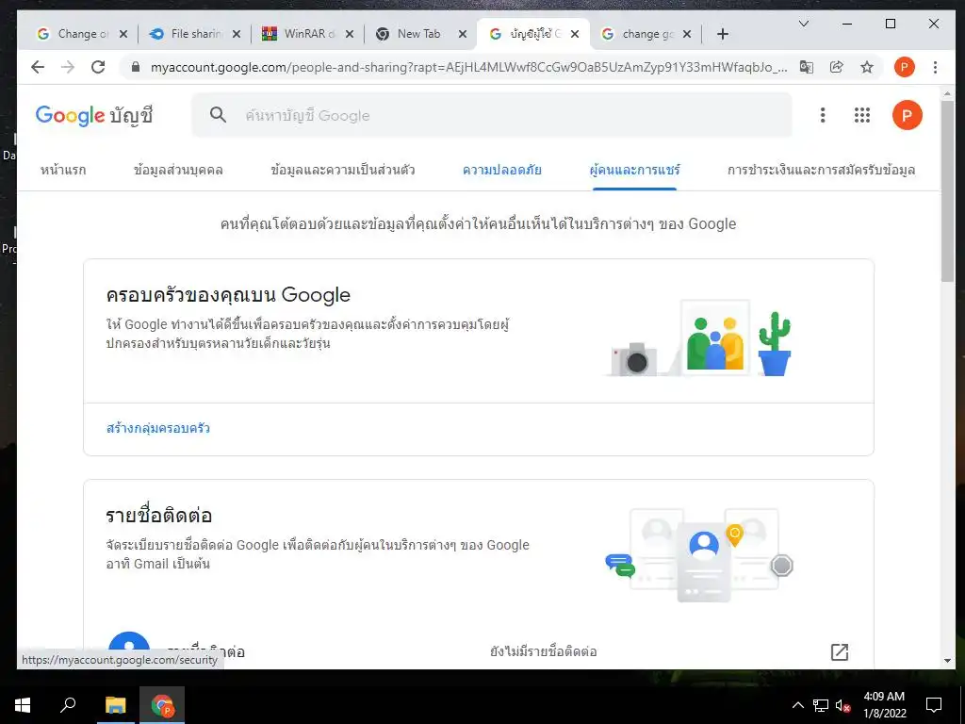Click the search magnifier in account search
This screenshot has height=724, width=965.
pos(218,114)
